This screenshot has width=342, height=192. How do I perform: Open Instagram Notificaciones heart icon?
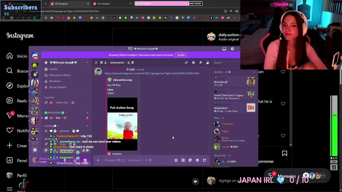10,130
